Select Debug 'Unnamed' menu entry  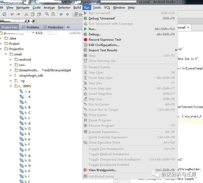coord(130,18)
